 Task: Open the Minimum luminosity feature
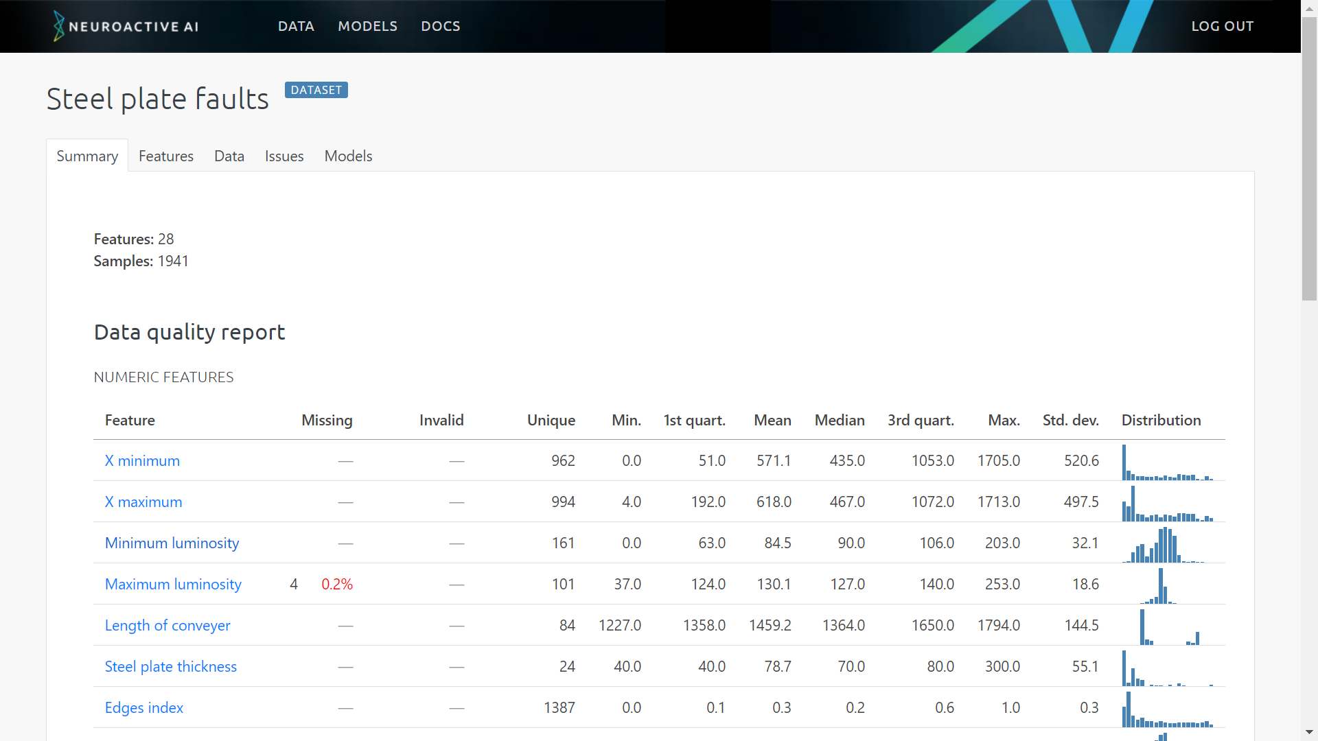tap(172, 543)
